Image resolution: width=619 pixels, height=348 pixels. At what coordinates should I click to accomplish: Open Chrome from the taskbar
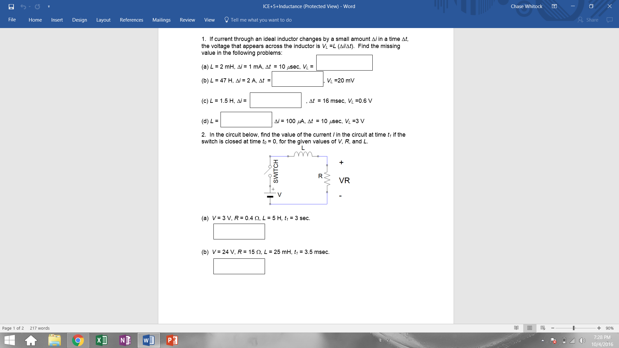click(x=78, y=340)
